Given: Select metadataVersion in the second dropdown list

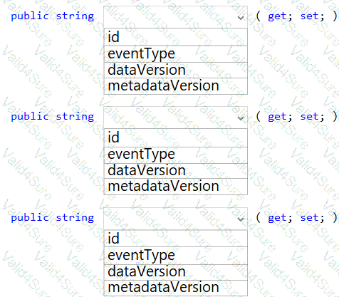Looking at the screenshot, I should [176, 187].
